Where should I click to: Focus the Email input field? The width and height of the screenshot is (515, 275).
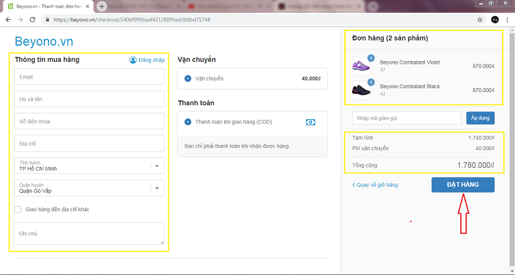click(89, 77)
